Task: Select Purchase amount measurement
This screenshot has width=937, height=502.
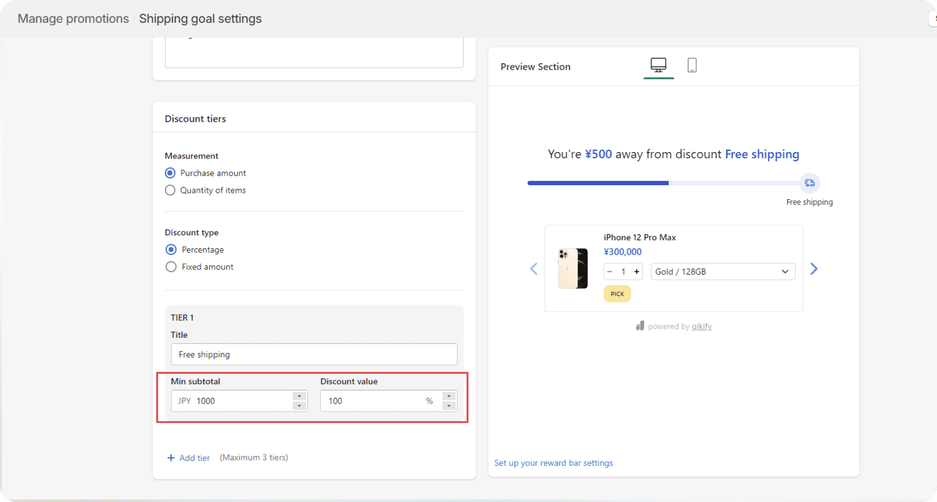Action: click(170, 173)
